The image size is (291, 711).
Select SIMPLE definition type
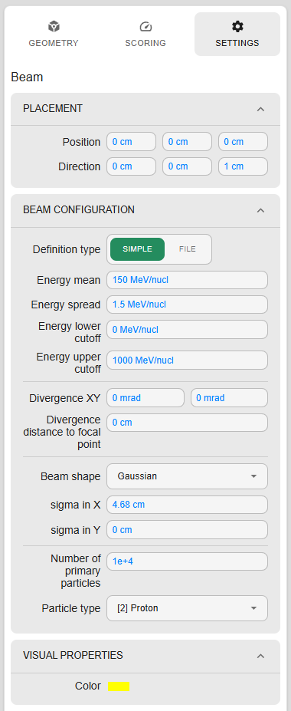click(x=138, y=249)
